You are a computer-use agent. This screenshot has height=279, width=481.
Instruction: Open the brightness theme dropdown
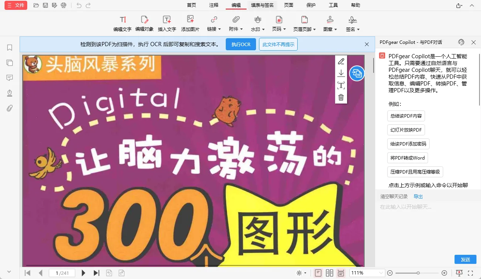301,273
